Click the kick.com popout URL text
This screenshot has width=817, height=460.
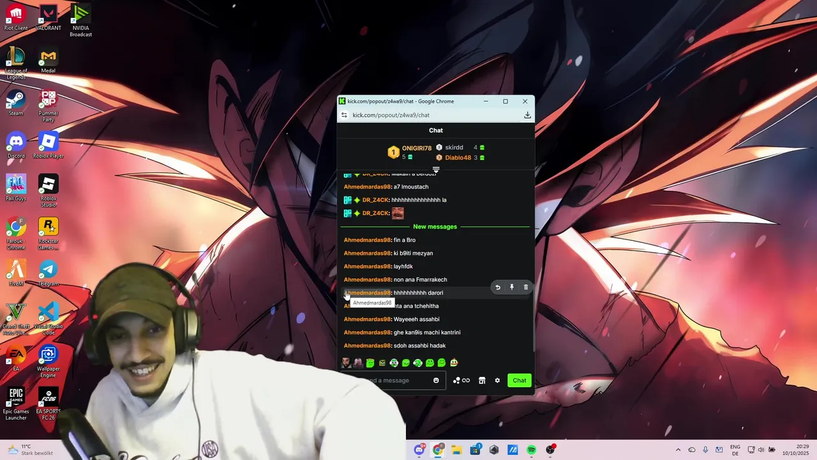point(391,115)
